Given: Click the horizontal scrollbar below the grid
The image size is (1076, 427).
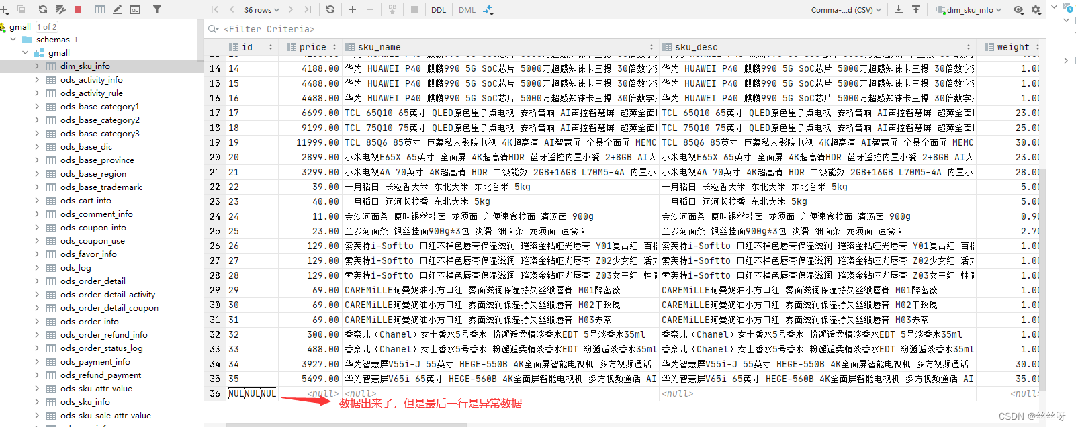Looking at the screenshot, I should [x=347, y=424].
